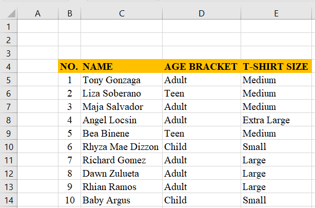Select the T-SHIRT SIZE header cell
315x208 pixels.
coord(276,66)
